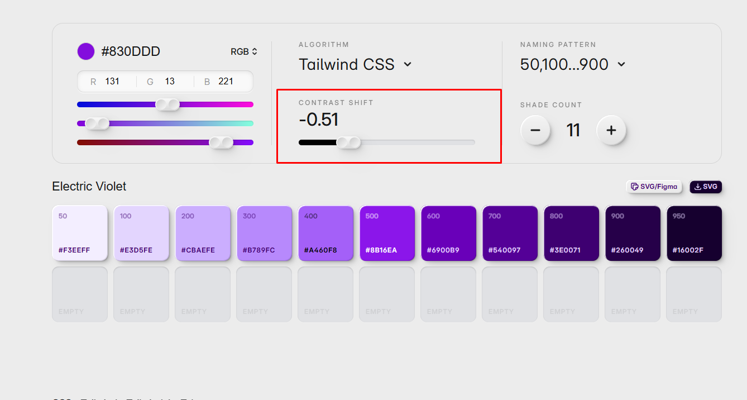This screenshot has width=747, height=400.
Task: Click the first EMPTY palette slot
Action: [x=80, y=294]
